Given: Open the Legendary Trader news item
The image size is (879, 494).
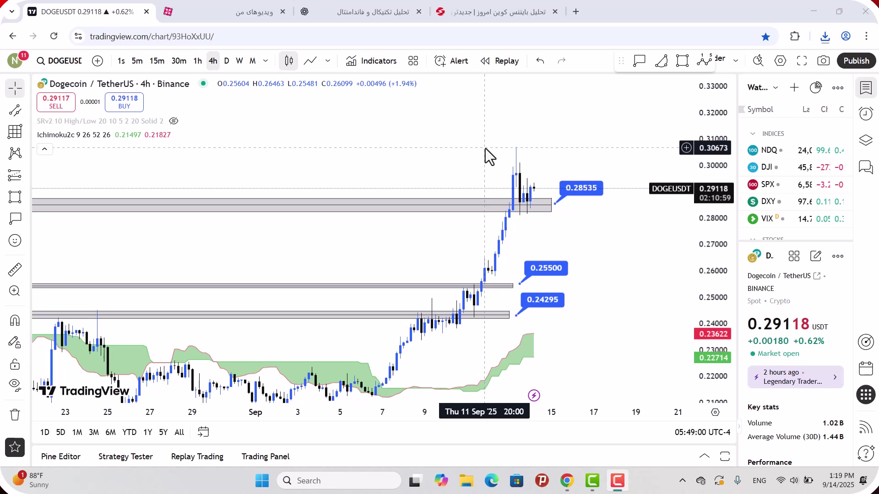Looking at the screenshot, I should pyautogui.click(x=795, y=377).
